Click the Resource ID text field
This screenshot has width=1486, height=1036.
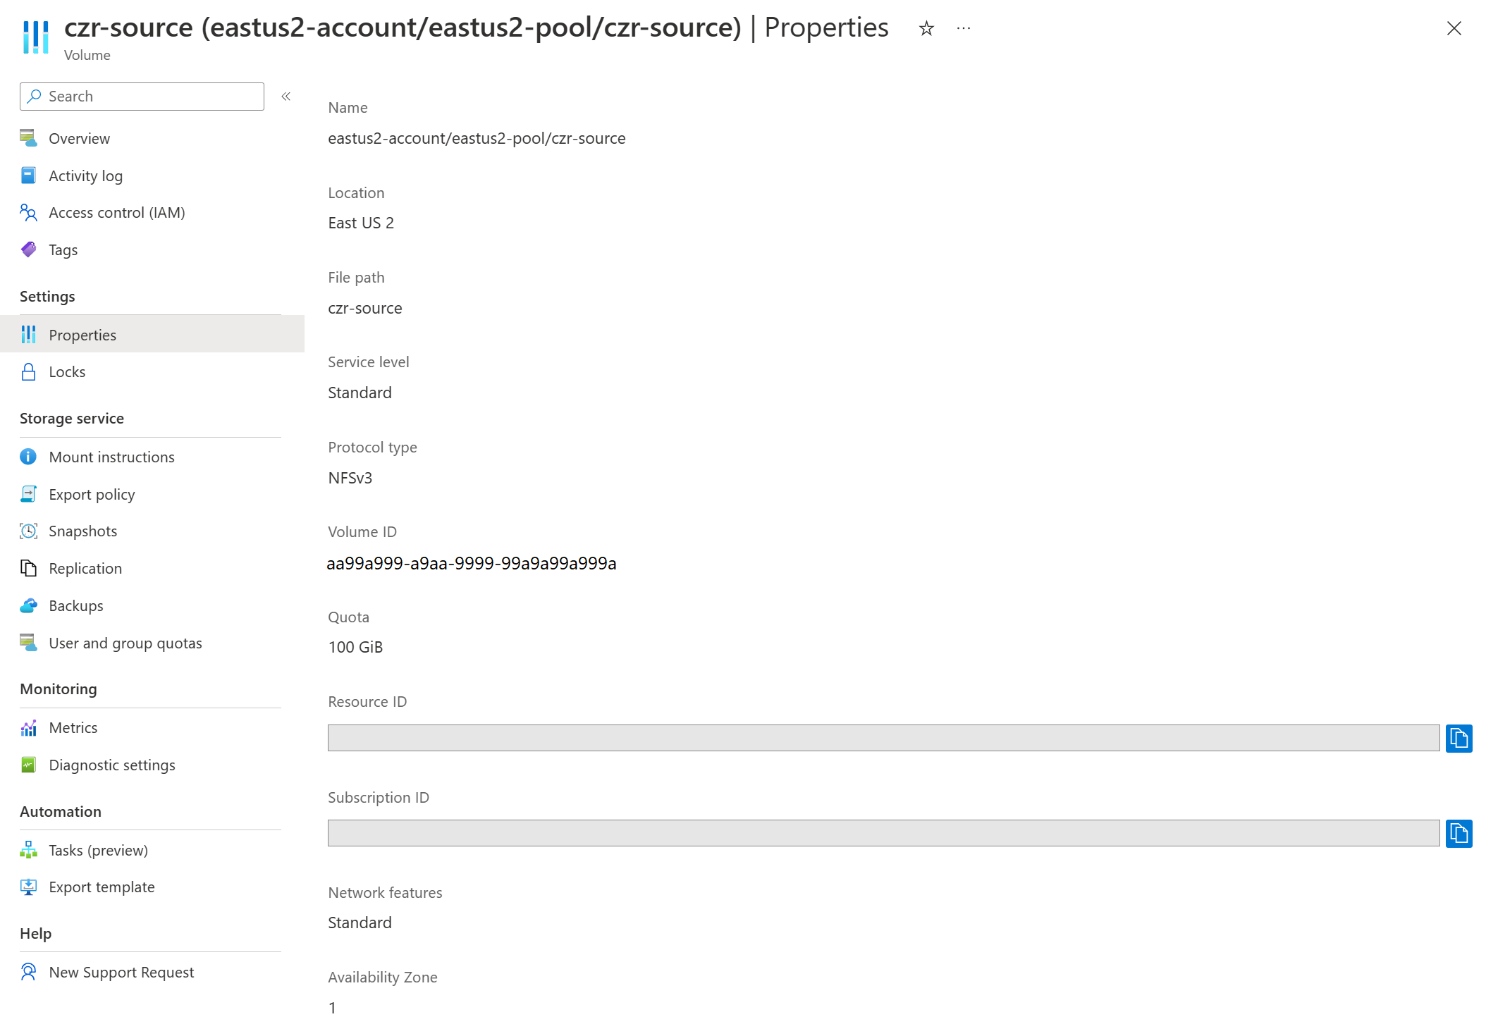pos(883,738)
